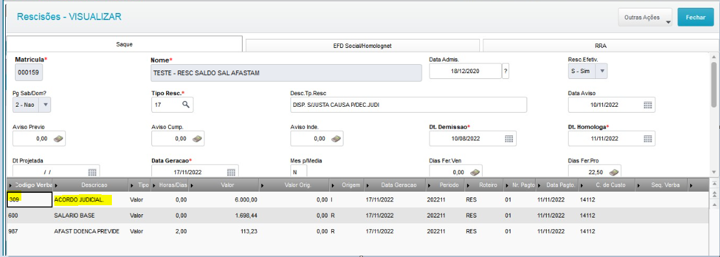Viewport: 720px width, 257px height.
Task: Click the Desc.Tp.Resc field
Action: (409, 105)
